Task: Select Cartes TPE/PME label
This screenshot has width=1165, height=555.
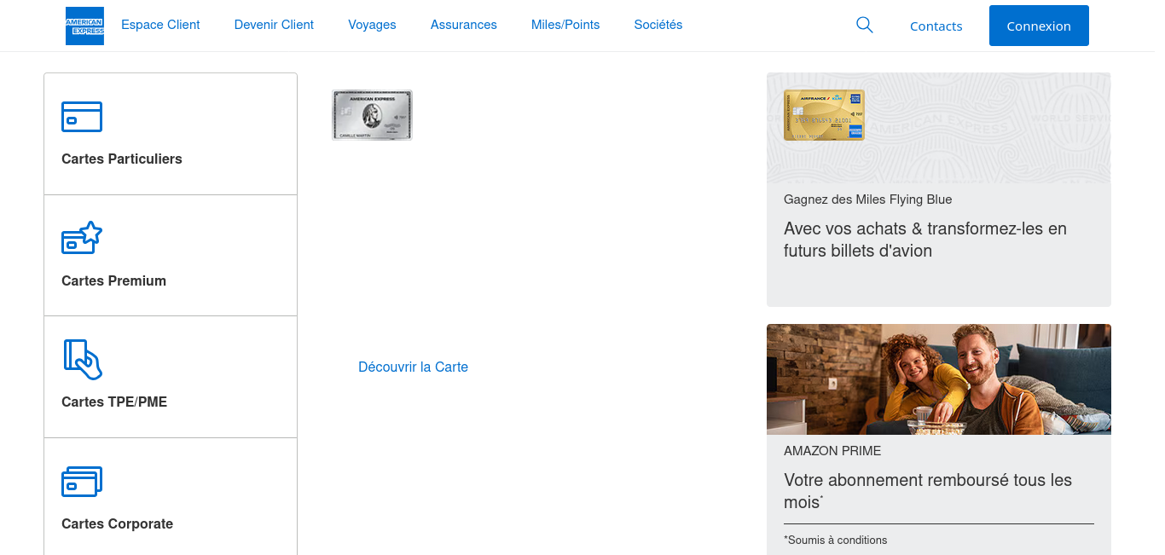Action: (x=114, y=402)
